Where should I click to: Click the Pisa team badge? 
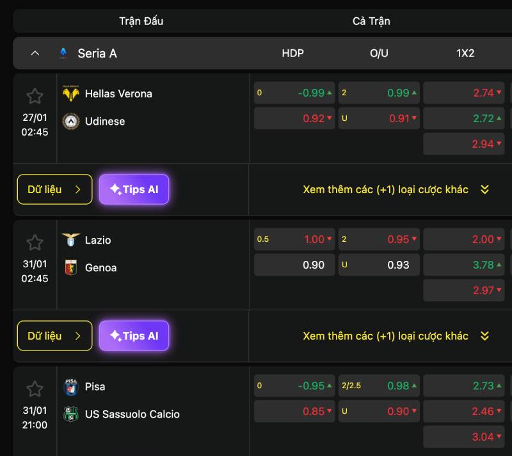point(71,387)
